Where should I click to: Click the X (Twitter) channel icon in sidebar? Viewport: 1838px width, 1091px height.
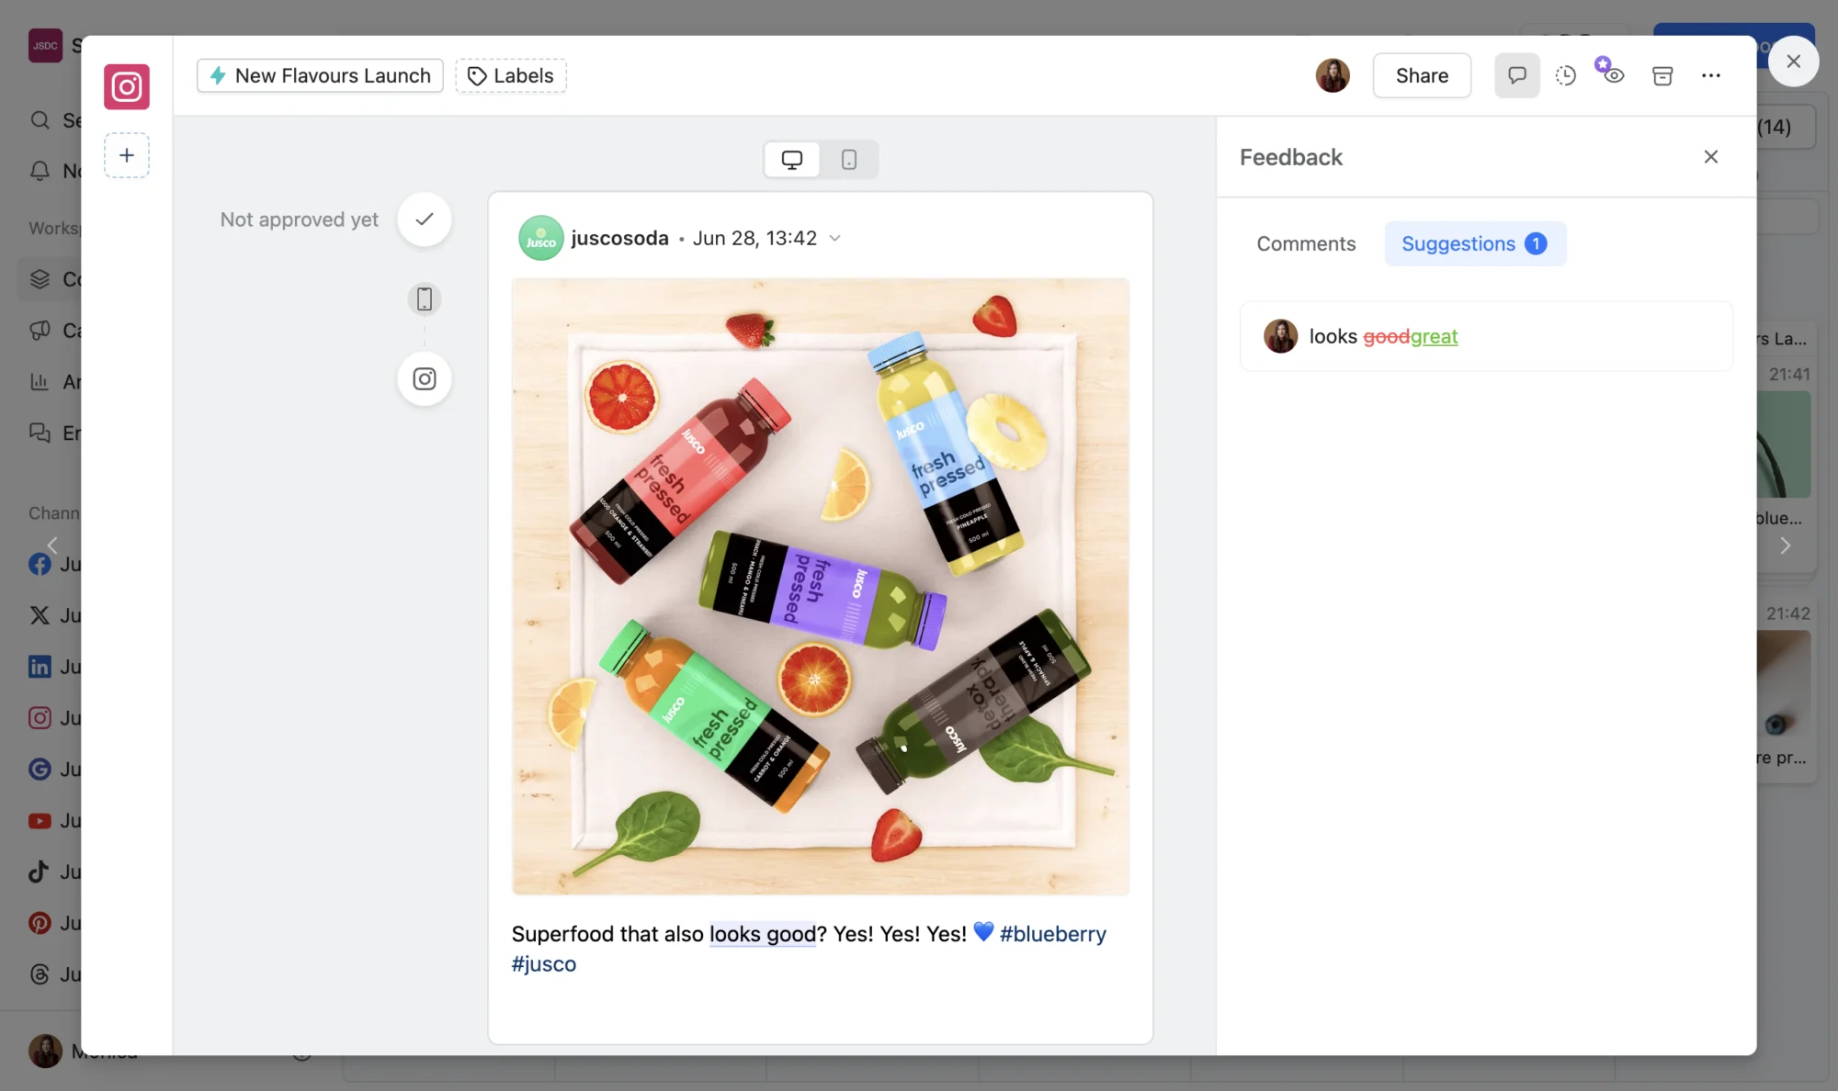click(40, 615)
